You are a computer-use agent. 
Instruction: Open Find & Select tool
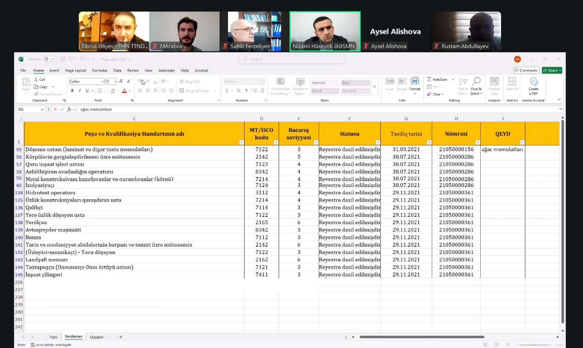[476, 86]
